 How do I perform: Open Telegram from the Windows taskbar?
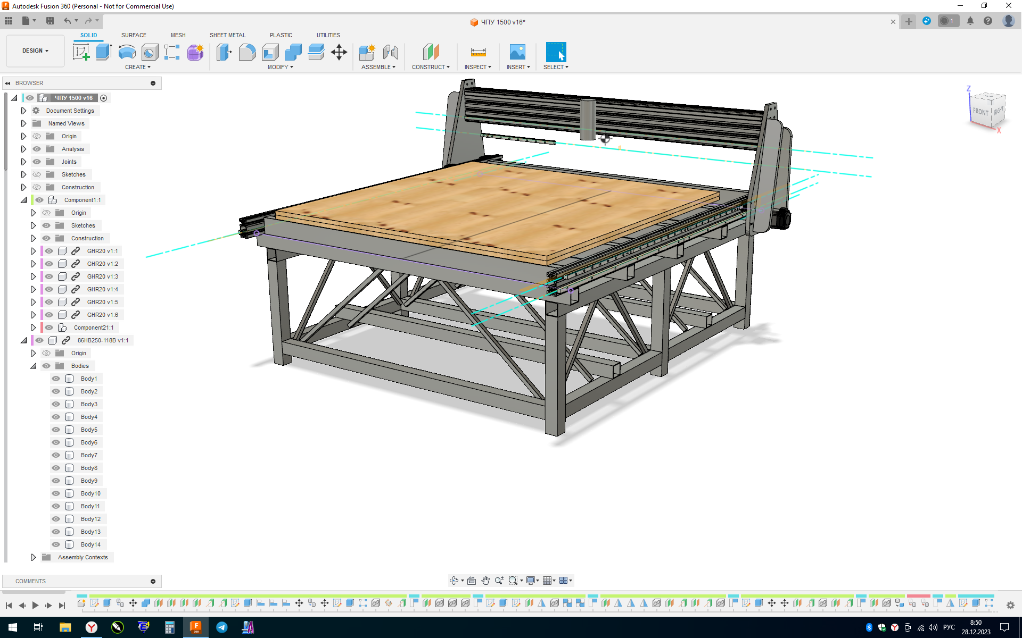point(222,627)
